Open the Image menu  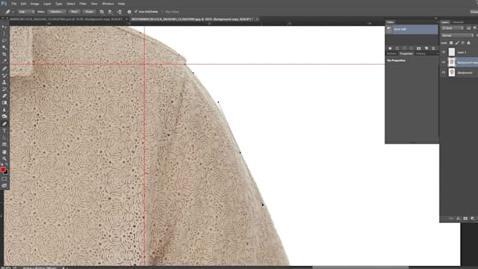(34, 4)
